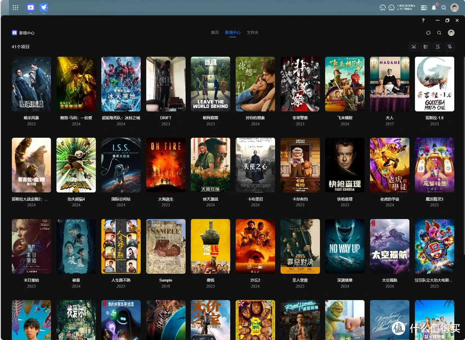Viewport: 465px width, 340px height.
Task: Click the 沙丘2 title text
Action: pos(255,280)
